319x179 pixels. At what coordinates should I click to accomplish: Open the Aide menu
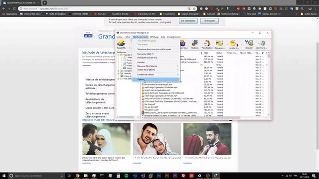coord(163,37)
